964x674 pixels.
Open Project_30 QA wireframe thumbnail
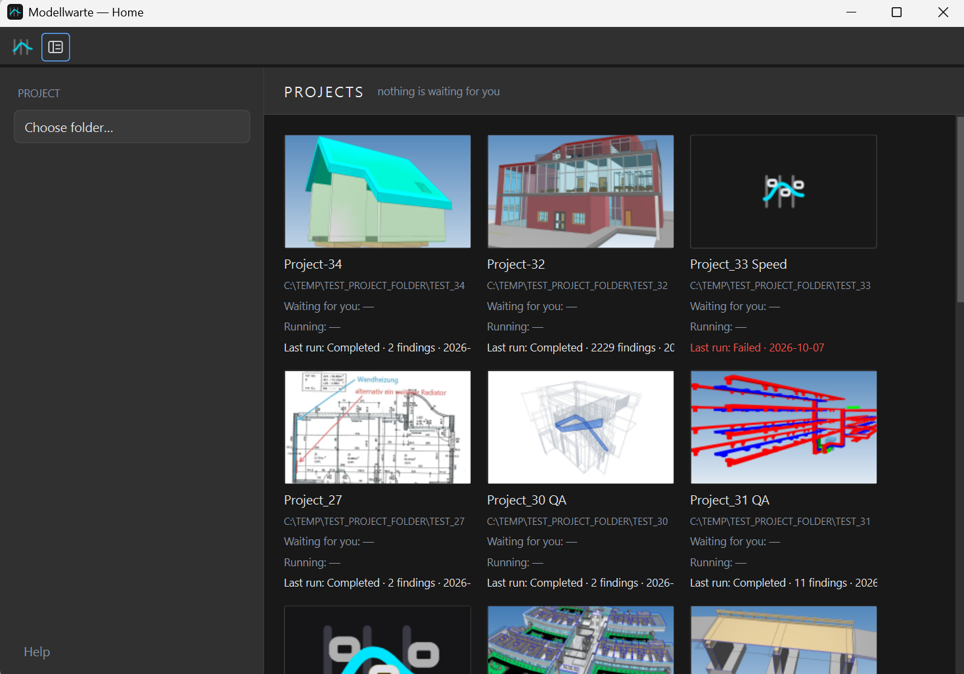click(x=580, y=427)
